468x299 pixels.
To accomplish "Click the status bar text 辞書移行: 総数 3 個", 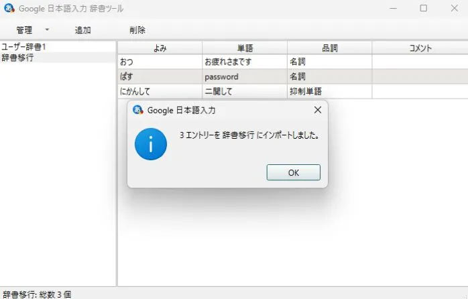I will 37,294.
